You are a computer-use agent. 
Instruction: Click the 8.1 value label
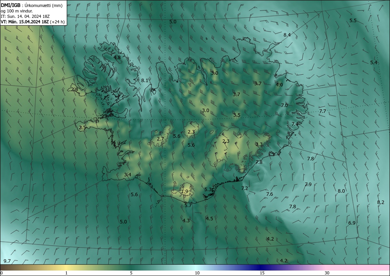point(145,81)
